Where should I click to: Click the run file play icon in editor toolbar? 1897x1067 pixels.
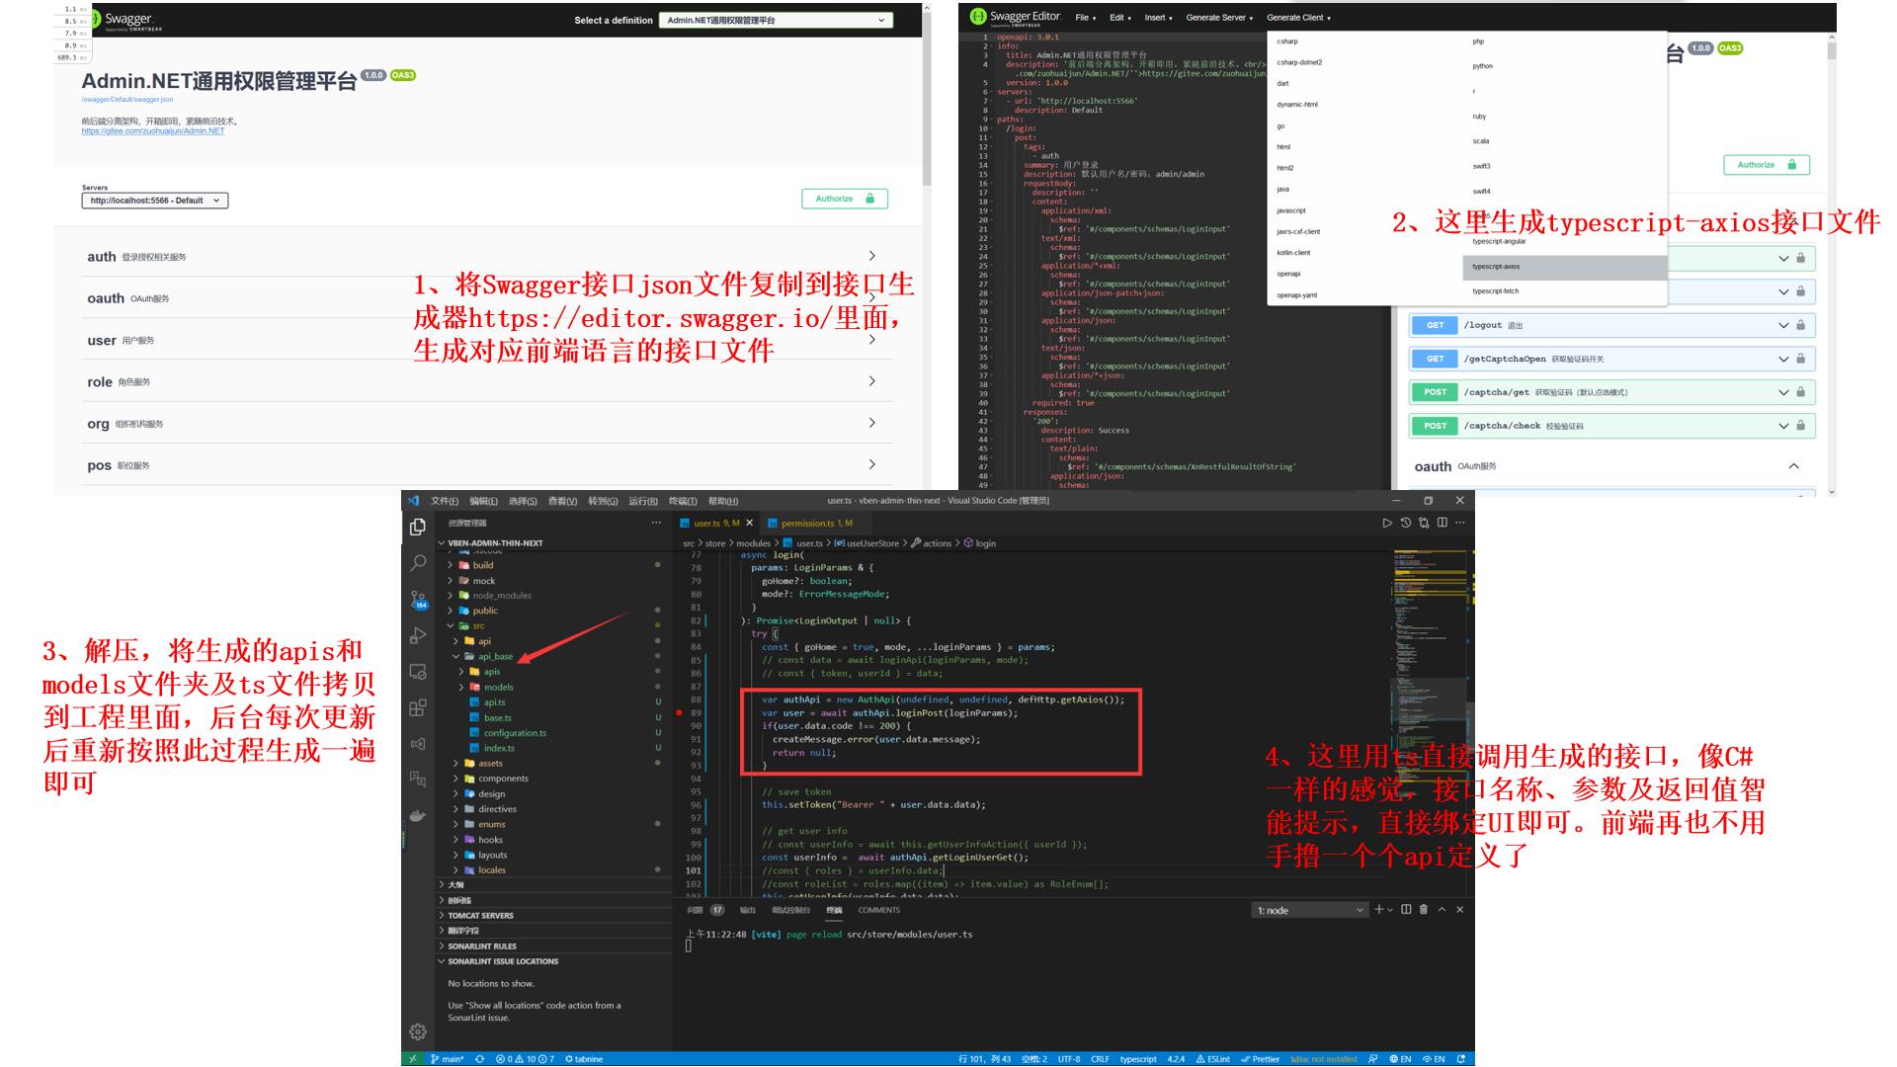(x=1387, y=523)
